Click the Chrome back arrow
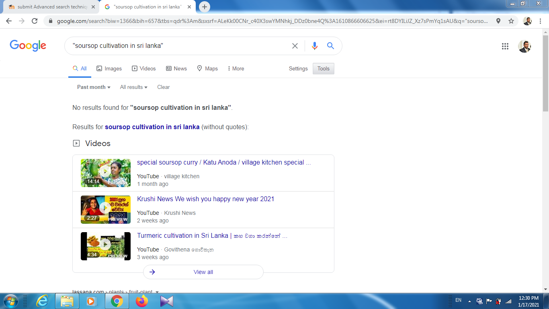The width and height of the screenshot is (549, 309). click(x=9, y=21)
